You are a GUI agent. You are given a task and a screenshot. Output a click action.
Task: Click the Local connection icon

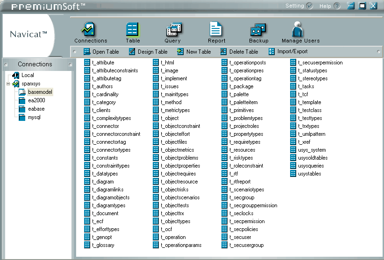pyautogui.click(x=16, y=75)
